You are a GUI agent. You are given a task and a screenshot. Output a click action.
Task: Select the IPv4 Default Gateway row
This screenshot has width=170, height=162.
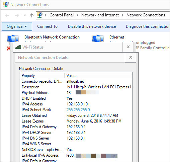coord(76,127)
